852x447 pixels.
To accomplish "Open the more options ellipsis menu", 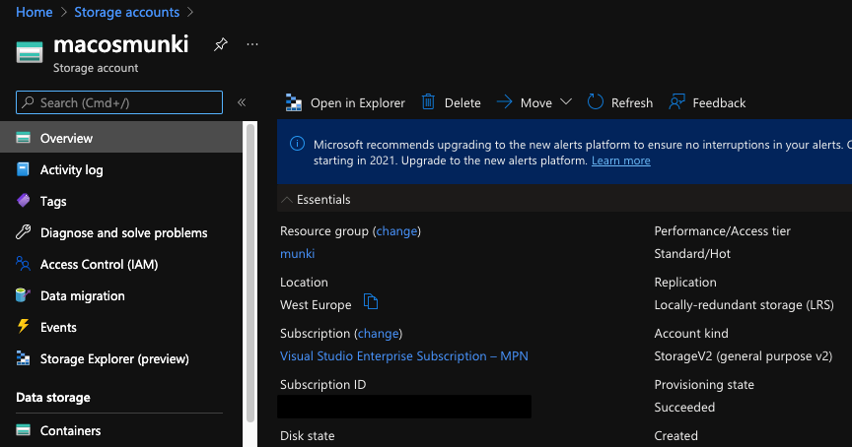I will pyautogui.click(x=252, y=44).
